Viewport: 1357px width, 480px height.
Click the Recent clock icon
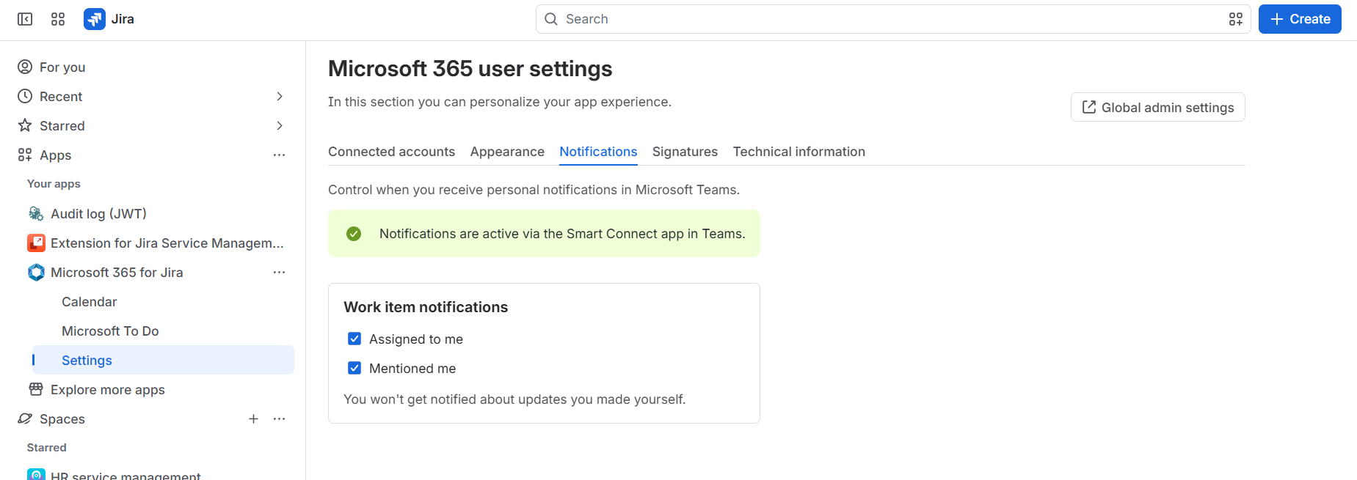point(25,96)
